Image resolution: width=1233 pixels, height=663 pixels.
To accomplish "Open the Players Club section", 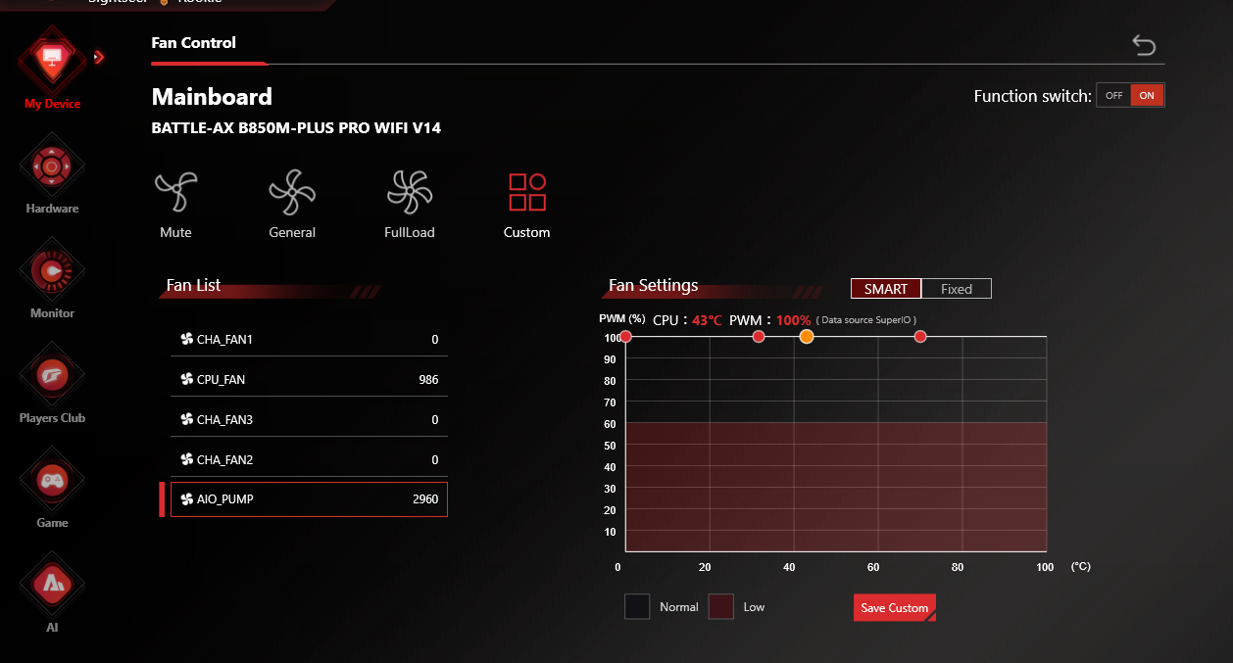I will [52, 384].
